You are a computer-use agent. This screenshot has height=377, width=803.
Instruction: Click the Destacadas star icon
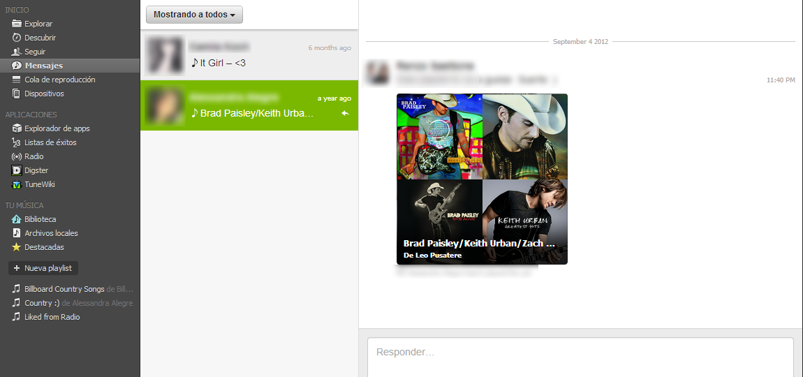tap(17, 247)
